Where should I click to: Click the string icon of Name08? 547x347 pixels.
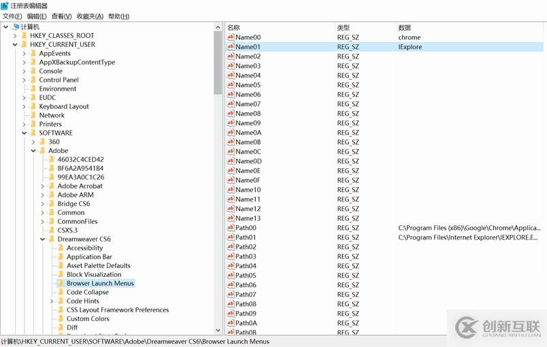point(231,114)
